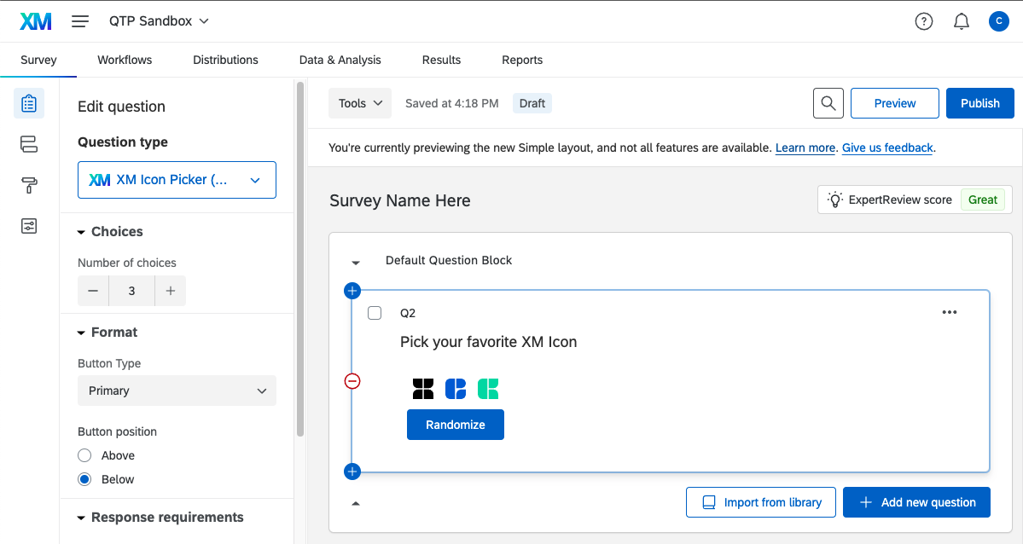This screenshot has height=544, width=1023.
Task: Click the search magnifier button
Action: [x=828, y=103]
